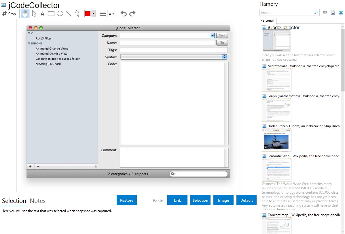Select the Rot13 Filter snippet
Image resolution: width=345 pixels, height=234 pixels.
tap(43, 38)
